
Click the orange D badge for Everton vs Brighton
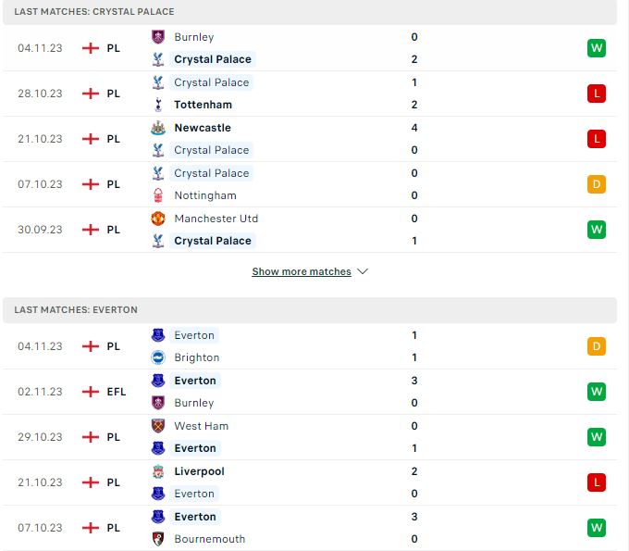pos(597,346)
